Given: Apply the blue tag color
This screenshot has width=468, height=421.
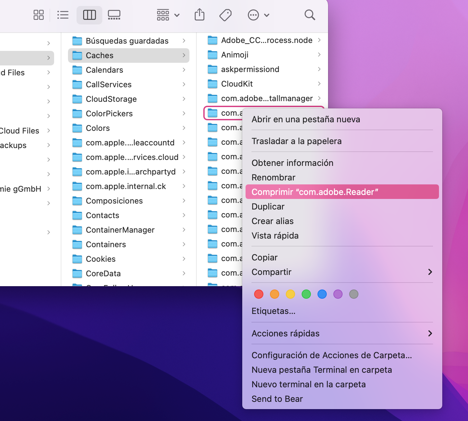Looking at the screenshot, I should tap(322, 294).
